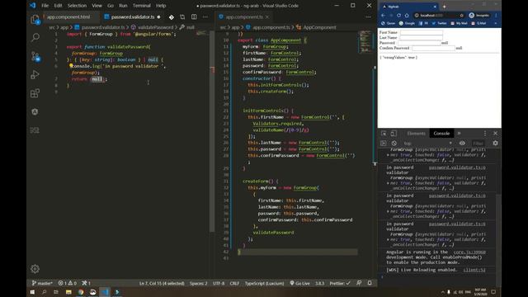Open the Manage gear in VS Code

point(35,269)
